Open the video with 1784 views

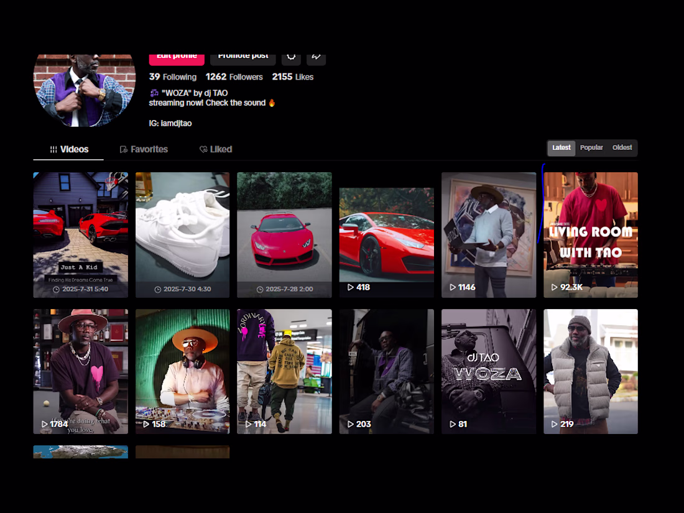click(x=81, y=371)
